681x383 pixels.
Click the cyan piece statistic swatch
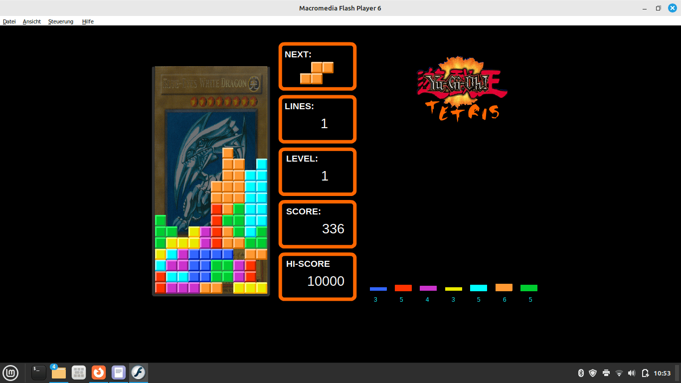tap(479, 288)
